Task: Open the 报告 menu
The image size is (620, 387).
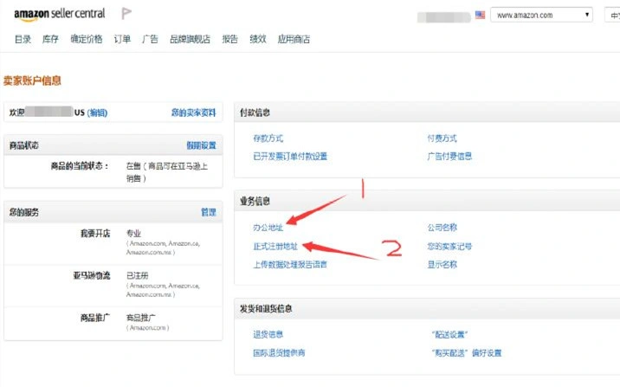Action: [229, 39]
